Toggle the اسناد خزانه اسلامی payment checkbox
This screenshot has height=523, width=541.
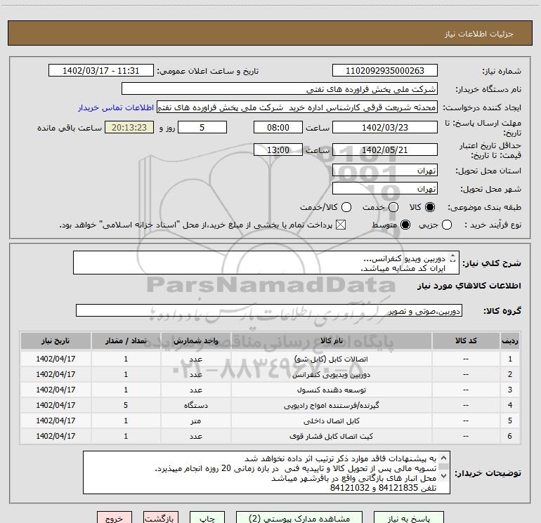341,225
